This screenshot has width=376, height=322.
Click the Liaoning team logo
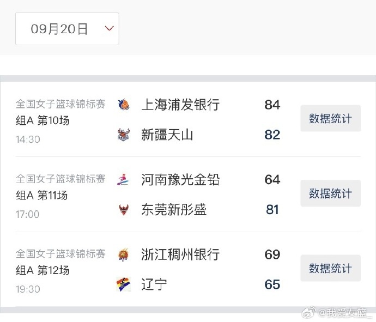pos(124,284)
